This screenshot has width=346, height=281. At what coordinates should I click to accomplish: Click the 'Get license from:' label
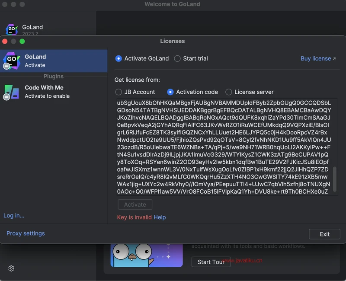tap(137, 80)
